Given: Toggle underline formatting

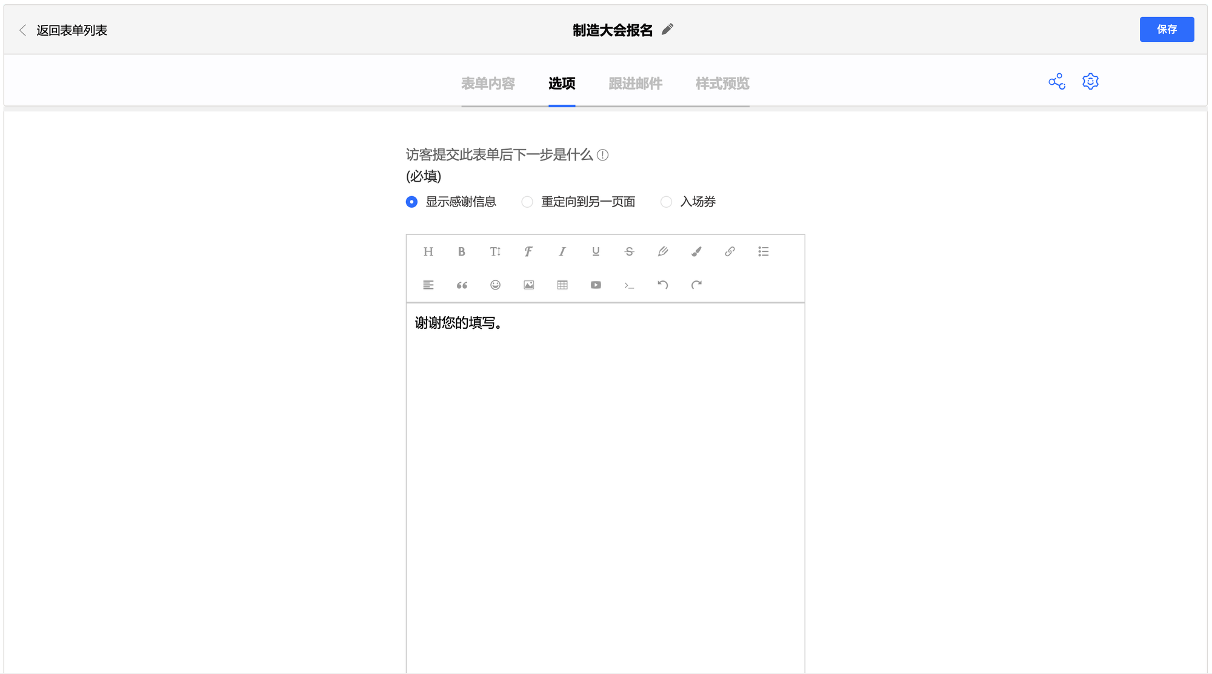Looking at the screenshot, I should (x=596, y=251).
